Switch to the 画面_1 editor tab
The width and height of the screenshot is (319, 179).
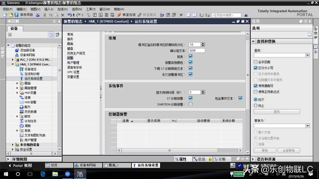tap(117, 165)
